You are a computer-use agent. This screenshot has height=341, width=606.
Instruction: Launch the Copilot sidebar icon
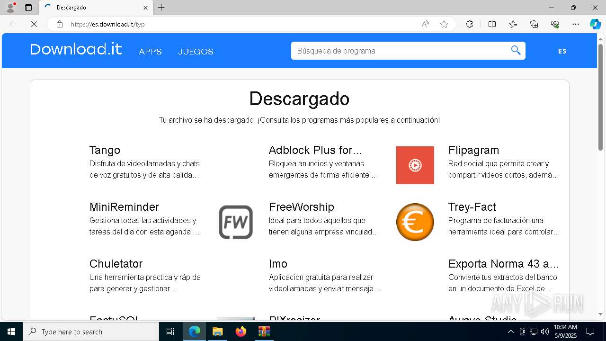(595, 24)
